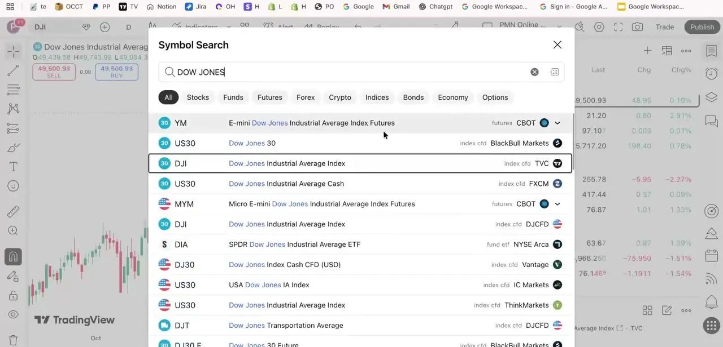
Task: Click the BUY 49,500.93 button
Action: 116,72
